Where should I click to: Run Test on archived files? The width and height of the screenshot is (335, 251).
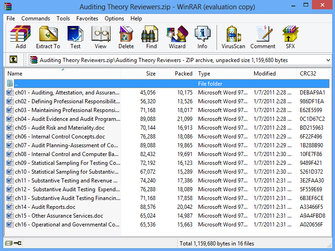(75, 33)
